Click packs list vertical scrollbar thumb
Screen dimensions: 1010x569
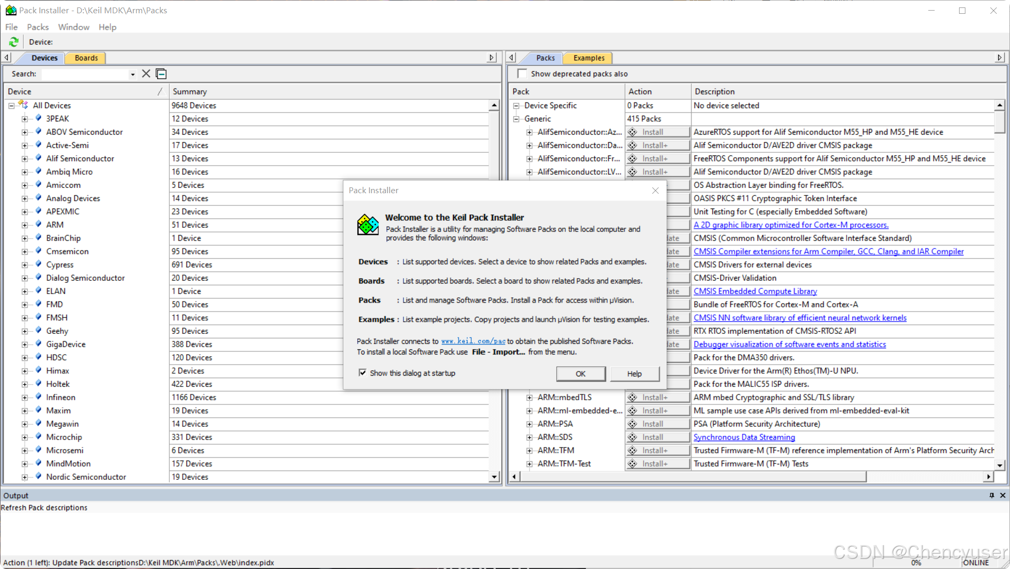[999, 122]
